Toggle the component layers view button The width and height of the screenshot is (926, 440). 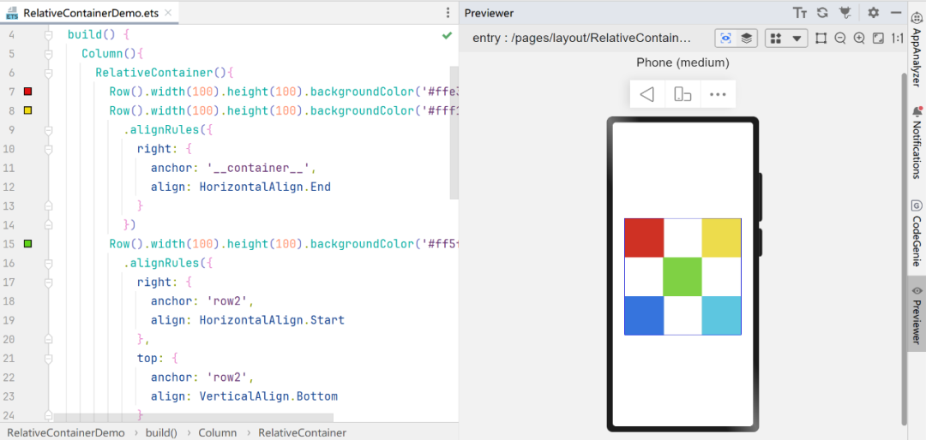pyautogui.click(x=747, y=39)
